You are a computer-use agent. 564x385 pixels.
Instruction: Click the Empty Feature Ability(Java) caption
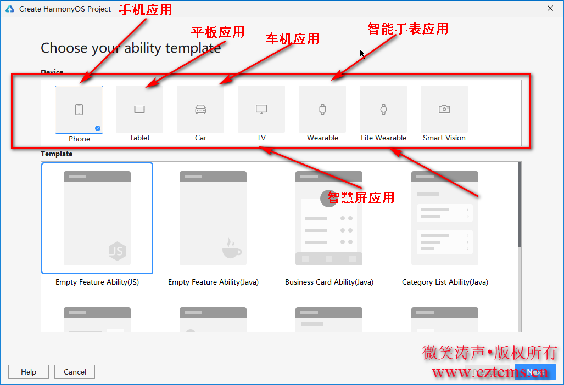point(213,282)
